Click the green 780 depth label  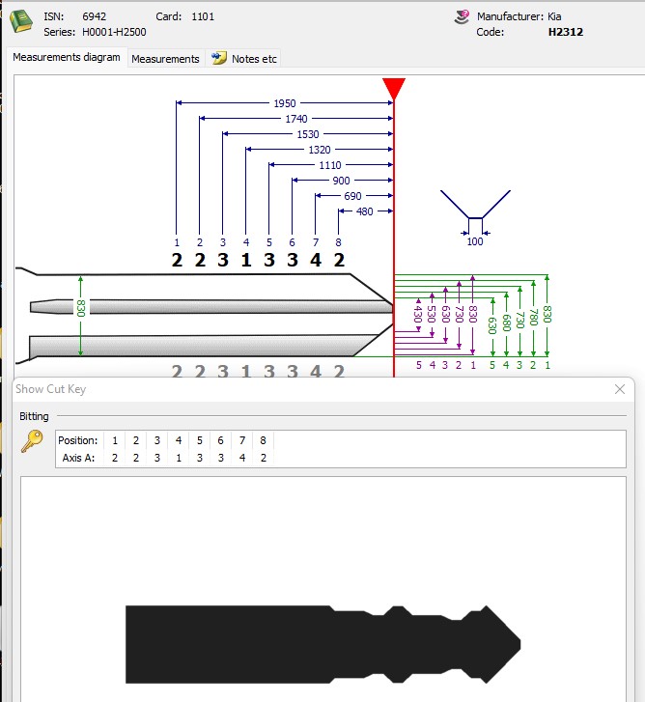(533, 317)
